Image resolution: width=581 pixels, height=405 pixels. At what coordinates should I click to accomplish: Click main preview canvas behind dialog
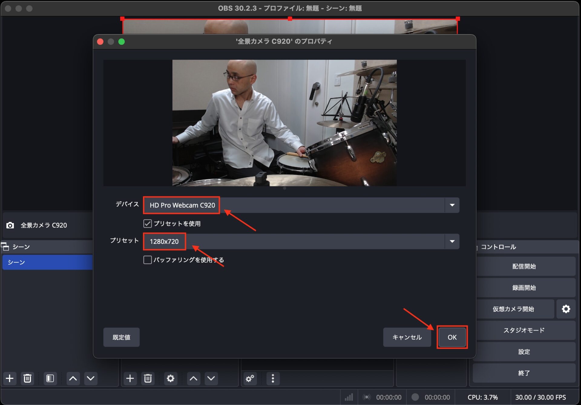click(290, 27)
